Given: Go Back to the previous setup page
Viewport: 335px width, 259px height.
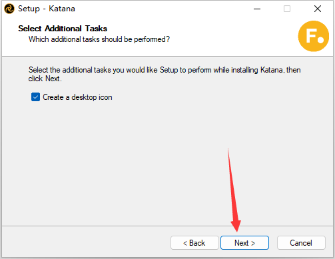Looking at the screenshot, I should point(194,243).
